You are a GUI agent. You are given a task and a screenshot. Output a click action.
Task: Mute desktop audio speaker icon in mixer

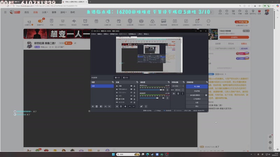pyautogui.click(x=163, y=98)
